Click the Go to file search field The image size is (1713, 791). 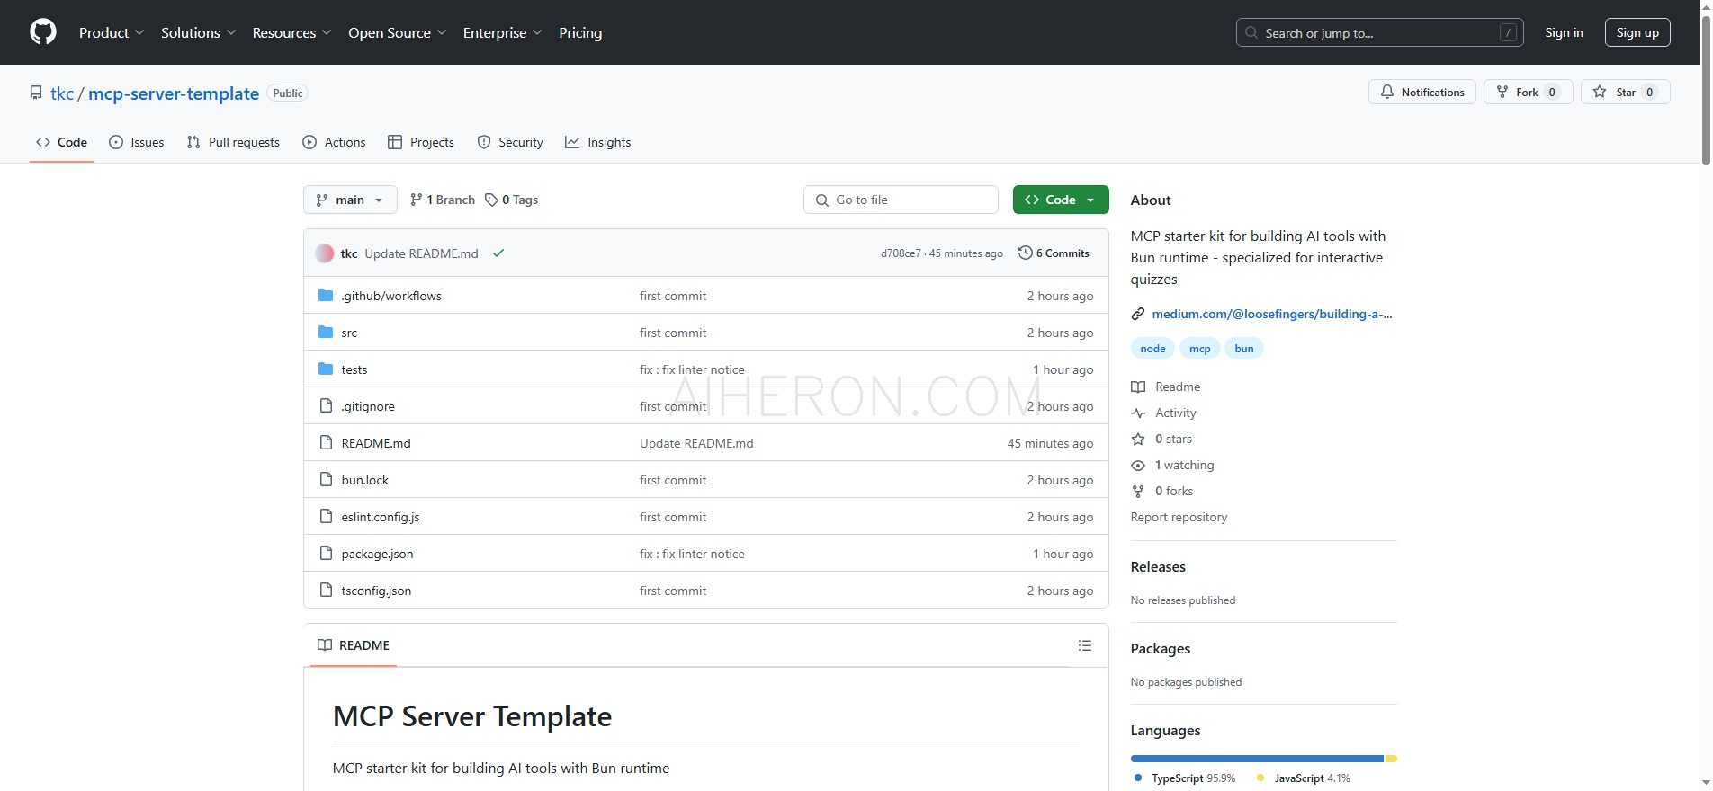pos(901,200)
